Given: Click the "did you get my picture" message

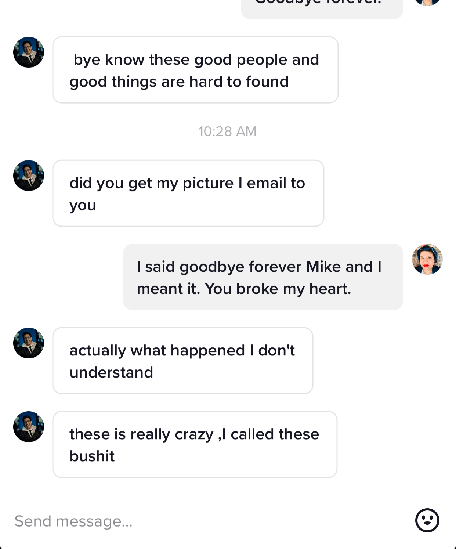Looking at the screenshot, I should [188, 194].
